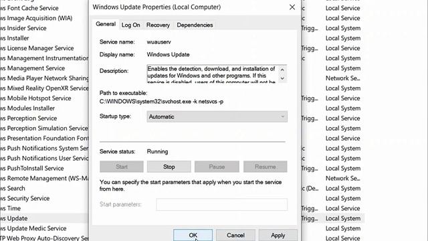Open the Dependencies tab

click(195, 25)
